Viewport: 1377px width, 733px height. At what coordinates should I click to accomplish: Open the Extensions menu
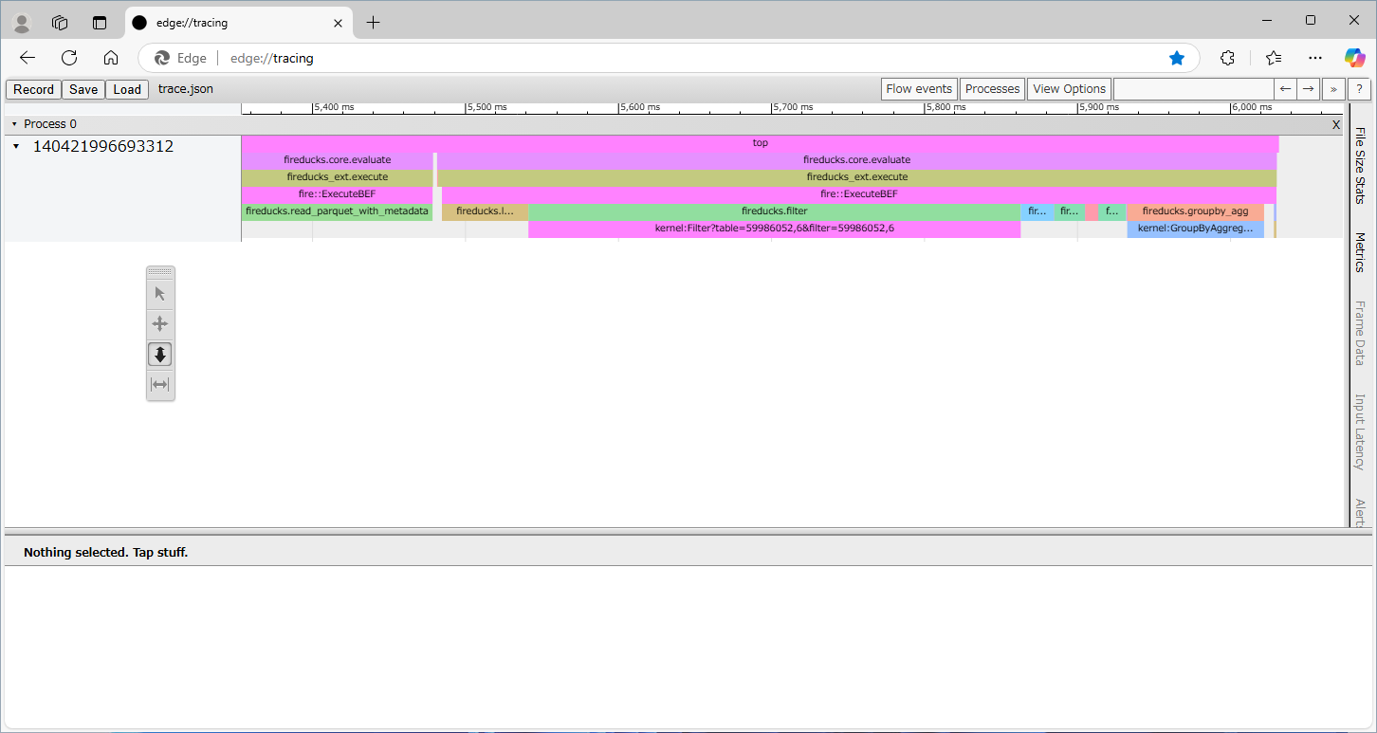[1227, 58]
